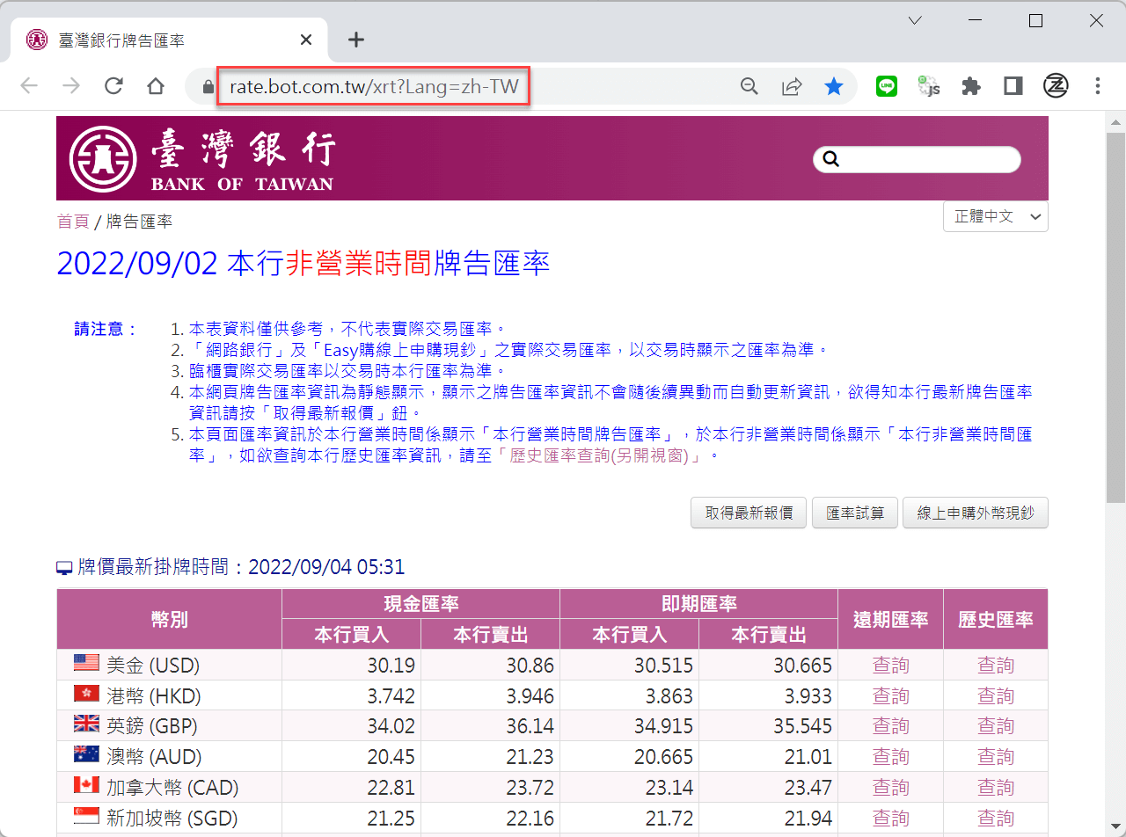Open the LINE extension icon
Viewport: 1126px width, 837px height.
pyautogui.click(x=887, y=86)
